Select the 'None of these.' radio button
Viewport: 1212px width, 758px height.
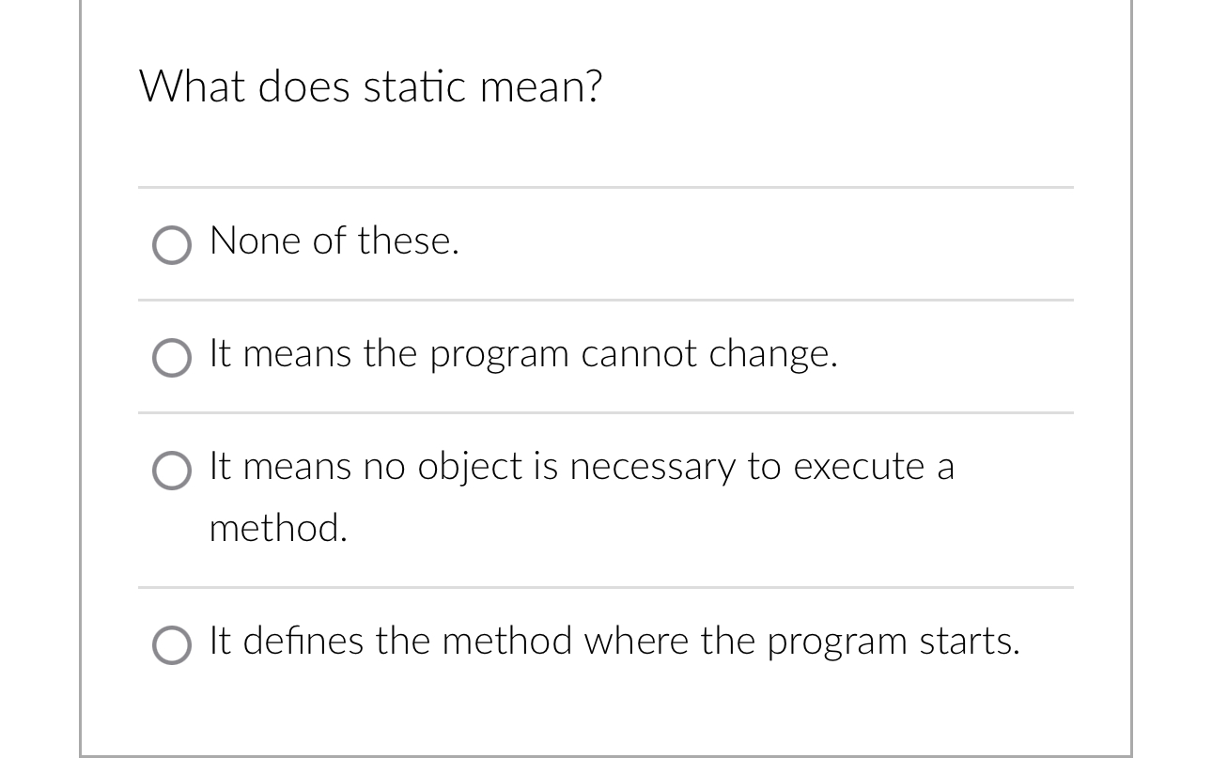pos(172,245)
